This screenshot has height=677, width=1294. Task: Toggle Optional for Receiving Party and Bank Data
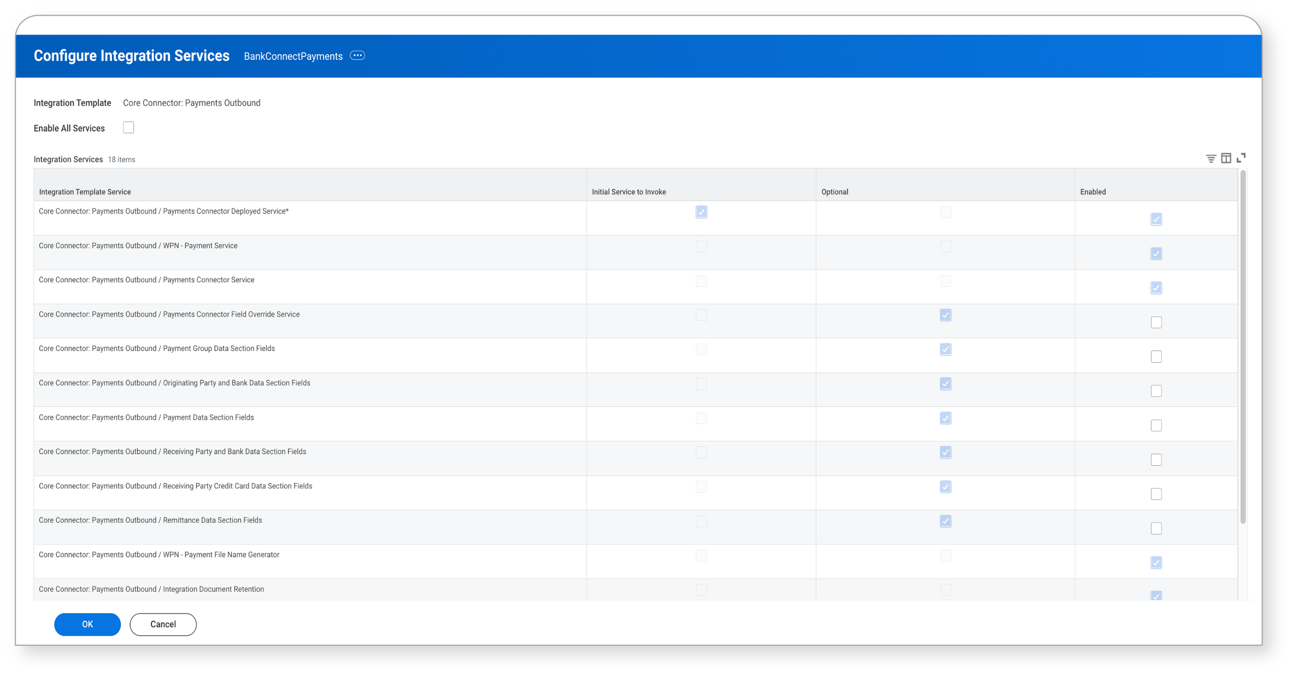coord(946,453)
